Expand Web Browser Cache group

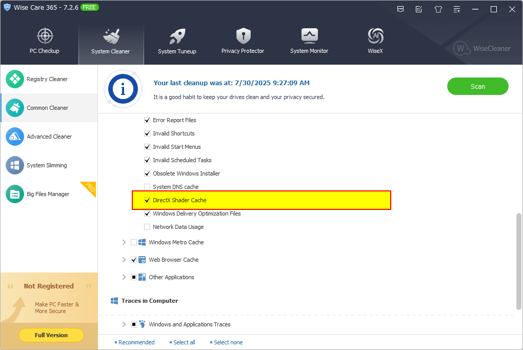tap(124, 260)
